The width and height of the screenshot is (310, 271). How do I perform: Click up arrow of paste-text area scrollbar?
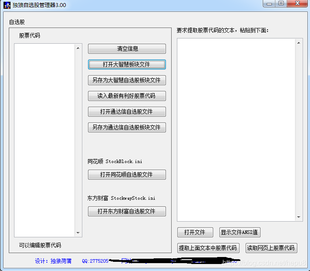coord(299,43)
